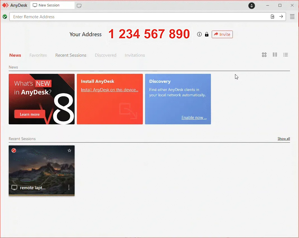Click the dark round dropdown badge in title bar
The image size is (299, 238).
252,6
